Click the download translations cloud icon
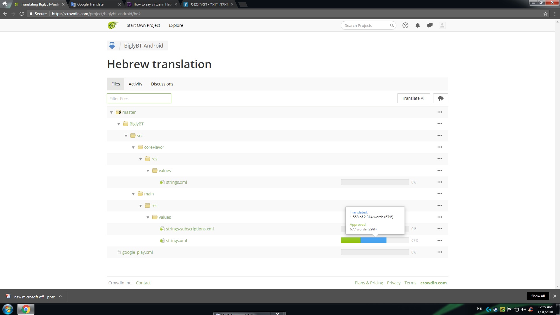560x315 pixels. coord(440,98)
